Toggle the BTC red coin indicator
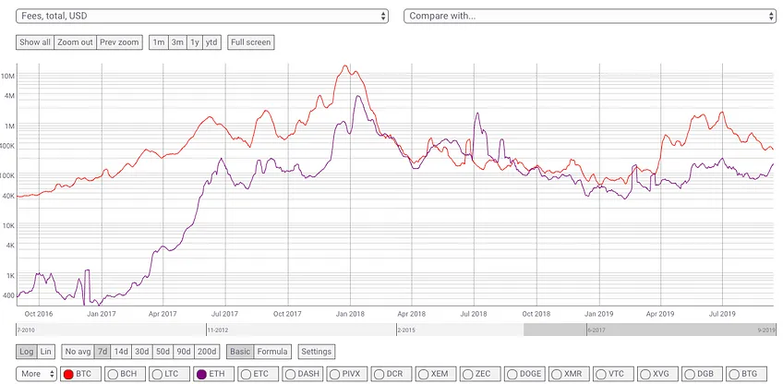This screenshot has width=783, height=384. [x=69, y=374]
